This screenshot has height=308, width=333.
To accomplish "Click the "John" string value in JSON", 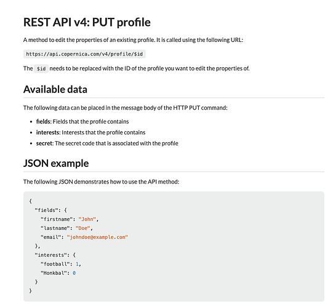I will pos(87,219).
